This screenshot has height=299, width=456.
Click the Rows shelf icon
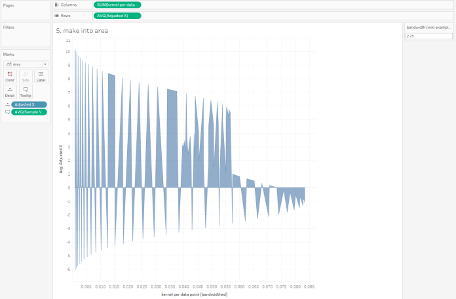(57, 14)
